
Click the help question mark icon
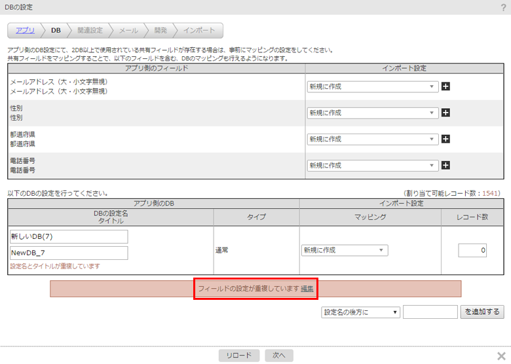[x=504, y=7]
